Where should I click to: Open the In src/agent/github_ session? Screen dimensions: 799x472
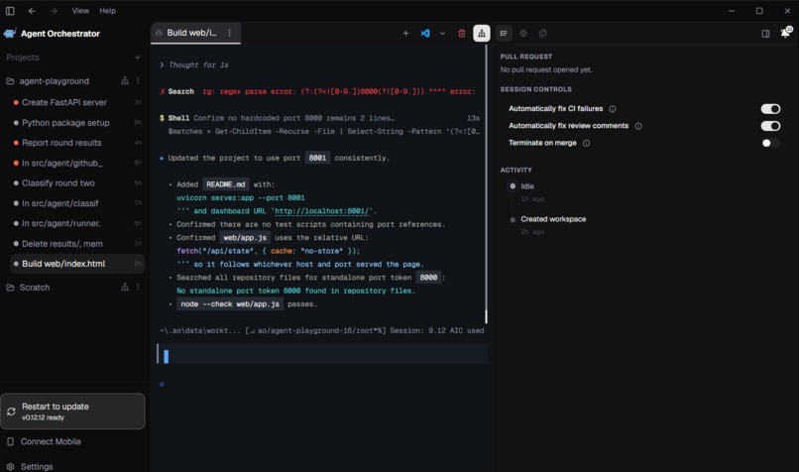(x=76, y=163)
